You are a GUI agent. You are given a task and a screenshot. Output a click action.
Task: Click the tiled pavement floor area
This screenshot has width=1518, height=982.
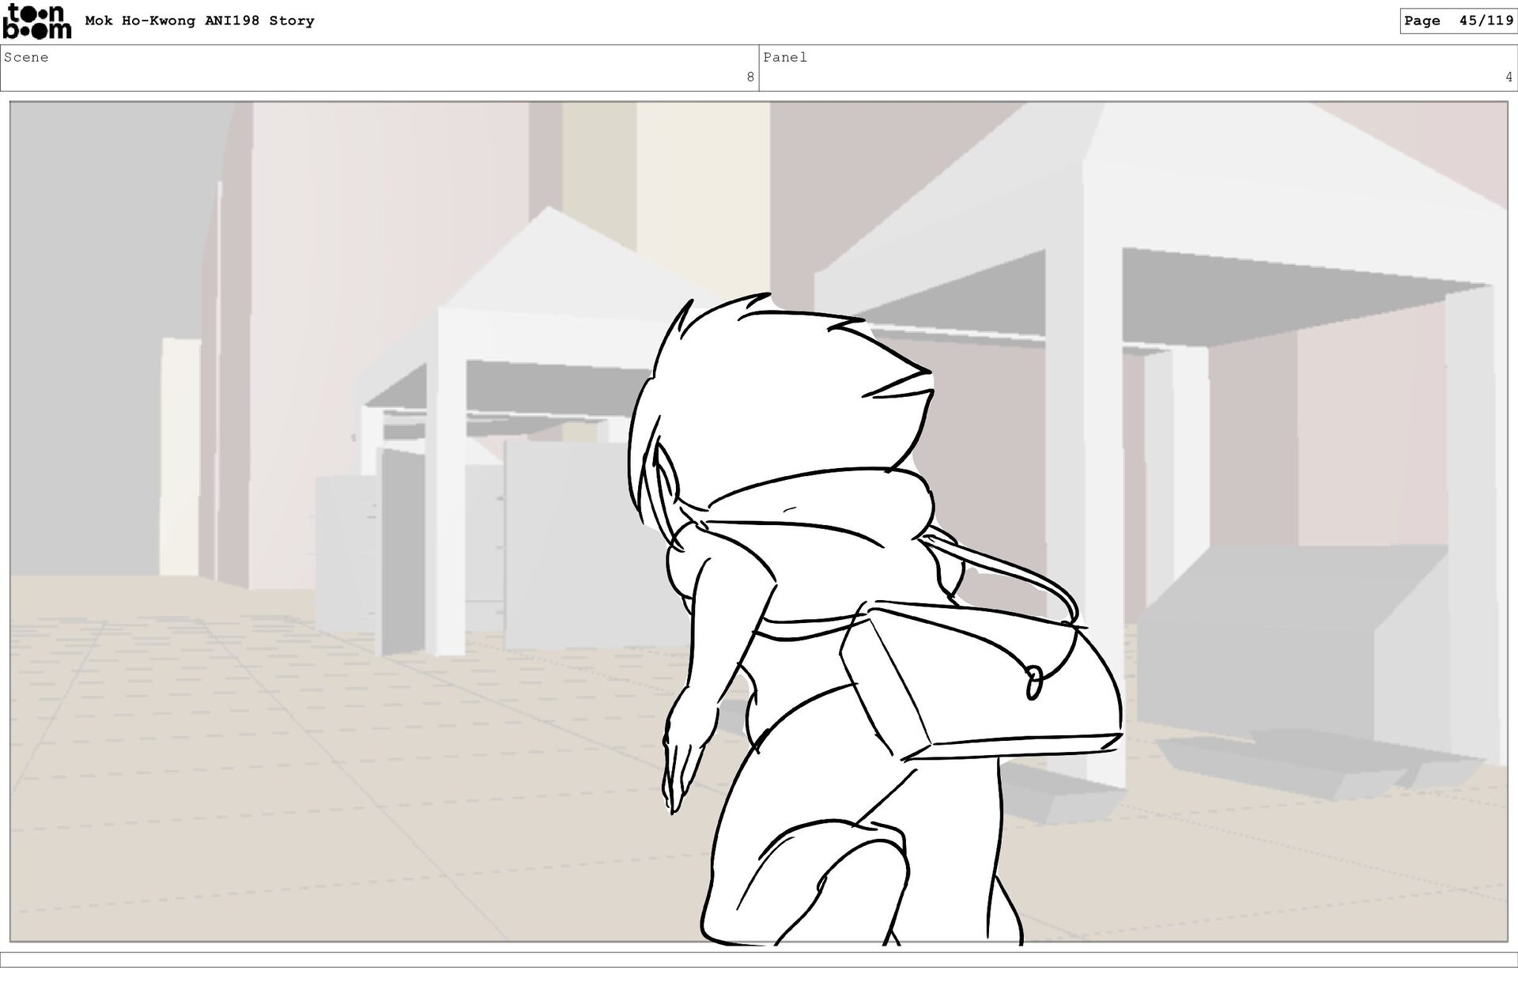pos(316,791)
